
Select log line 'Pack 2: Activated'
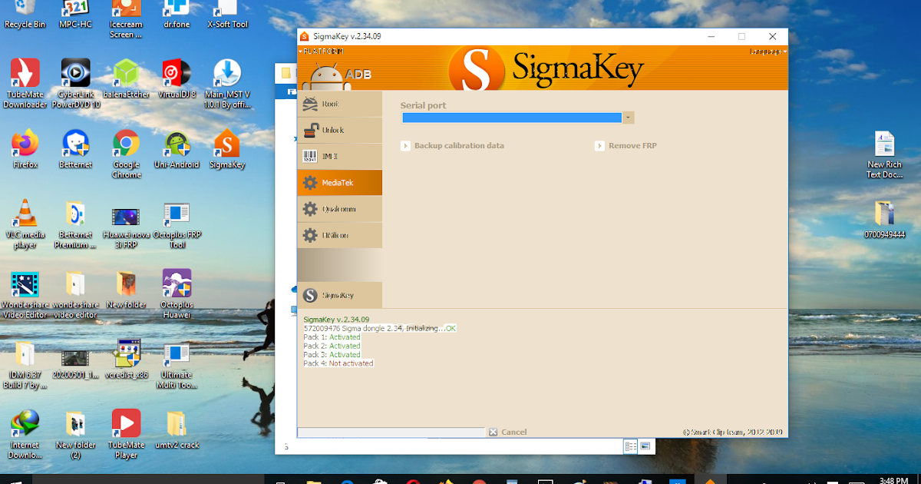[x=332, y=346]
